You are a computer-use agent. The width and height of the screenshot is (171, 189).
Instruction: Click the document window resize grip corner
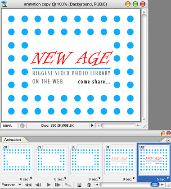[144, 126]
